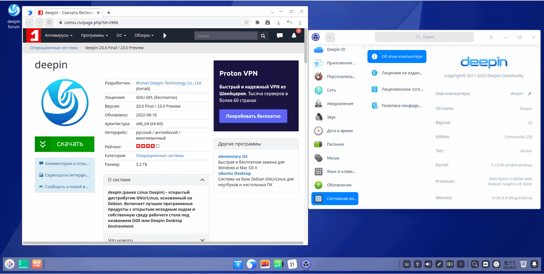The height and width of the screenshot is (274, 544).
Task: Open the power button in the dock
Action: (496, 264)
